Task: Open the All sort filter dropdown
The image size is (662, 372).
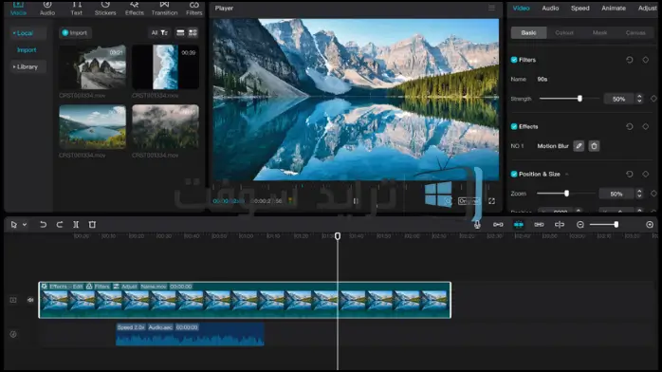Action: [159, 33]
